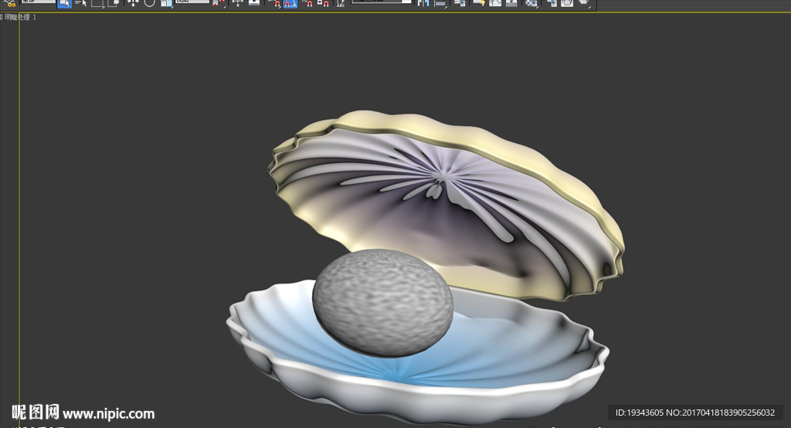This screenshot has width=791, height=428.
Task: Click the Rendered Frame Window icon
Action: (x=567, y=3)
